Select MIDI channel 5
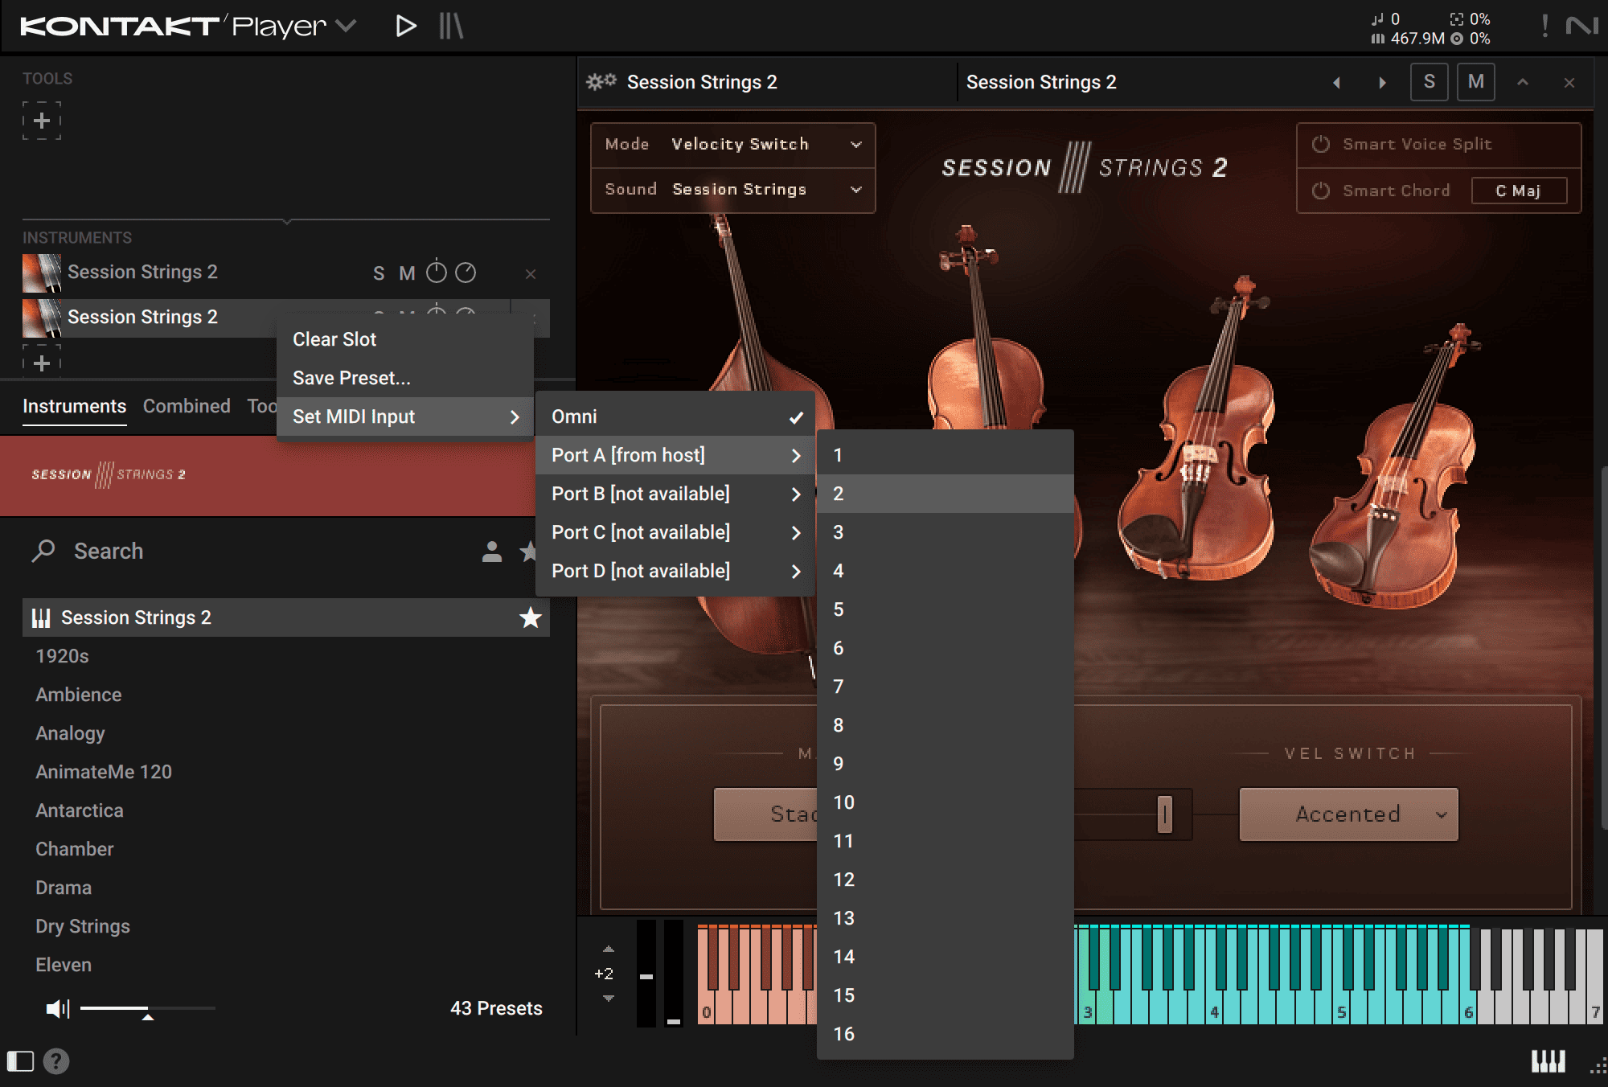The height and width of the screenshot is (1087, 1608). tap(946, 609)
